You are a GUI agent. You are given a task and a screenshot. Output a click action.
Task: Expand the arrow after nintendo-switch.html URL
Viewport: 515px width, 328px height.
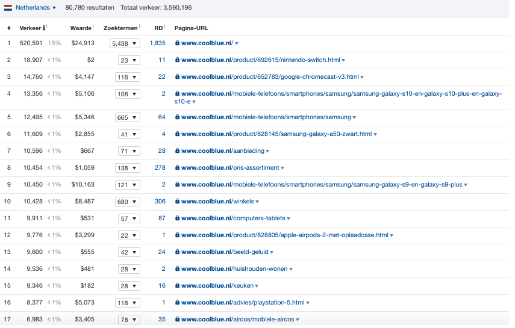pyautogui.click(x=343, y=60)
